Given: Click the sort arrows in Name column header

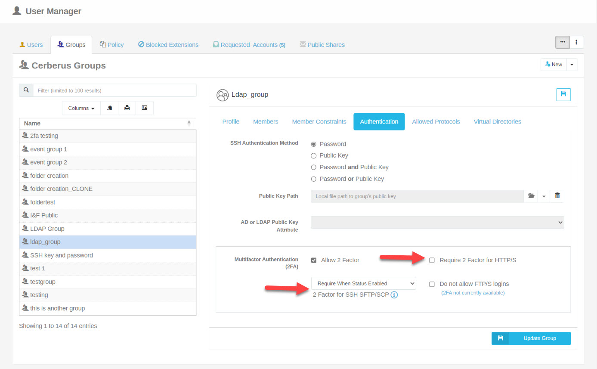Looking at the screenshot, I should click(189, 123).
